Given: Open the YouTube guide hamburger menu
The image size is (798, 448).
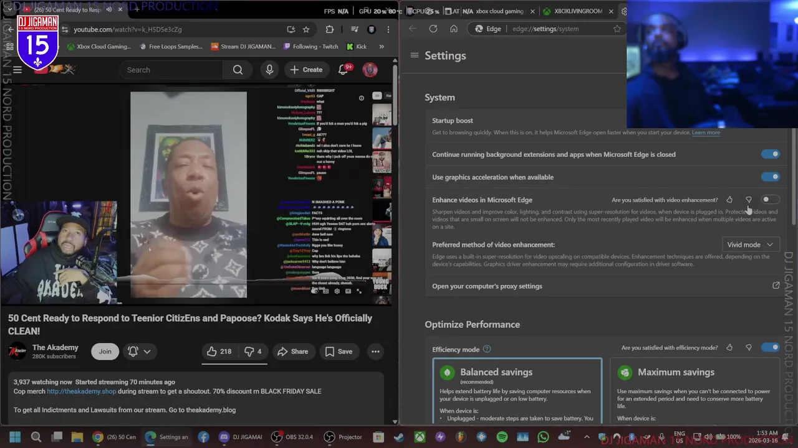Looking at the screenshot, I should coord(17,70).
